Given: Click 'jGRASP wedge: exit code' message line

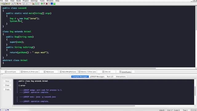Looking at the screenshot, I should tap(41, 90).
